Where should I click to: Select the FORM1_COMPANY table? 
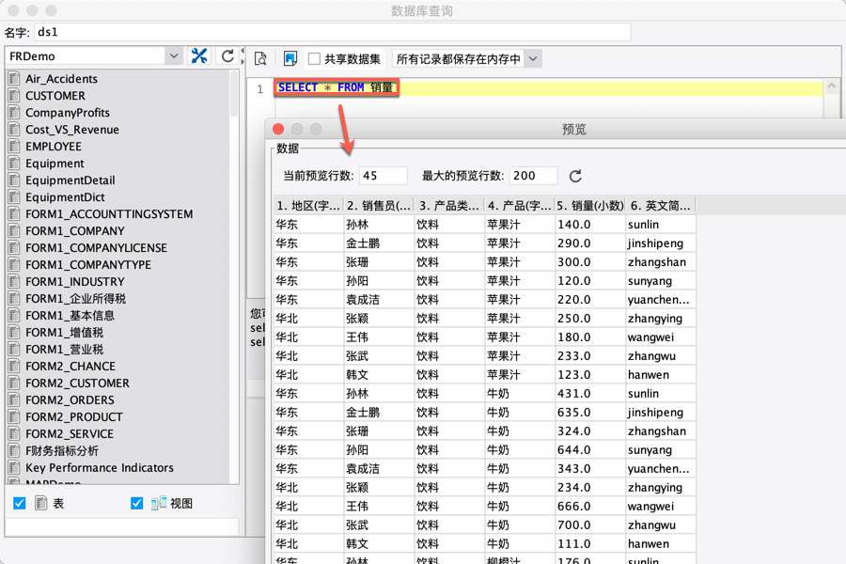coord(75,231)
